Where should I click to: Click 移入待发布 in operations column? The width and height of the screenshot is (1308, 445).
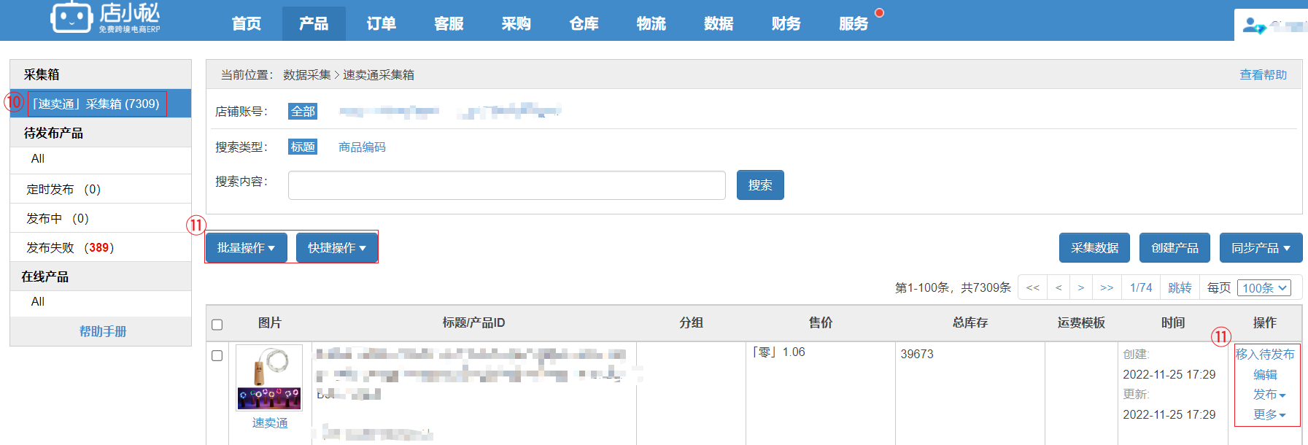(1265, 354)
